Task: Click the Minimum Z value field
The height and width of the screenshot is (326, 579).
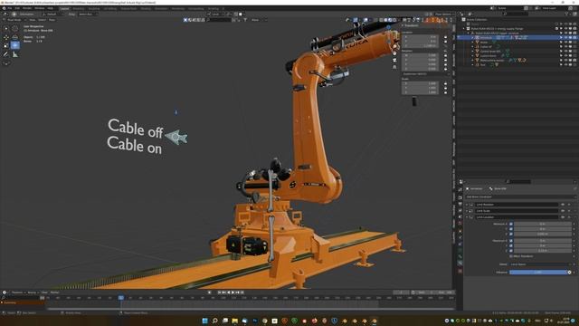Action: point(543,234)
